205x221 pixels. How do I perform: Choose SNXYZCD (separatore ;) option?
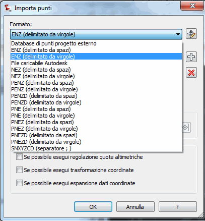click(96, 148)
